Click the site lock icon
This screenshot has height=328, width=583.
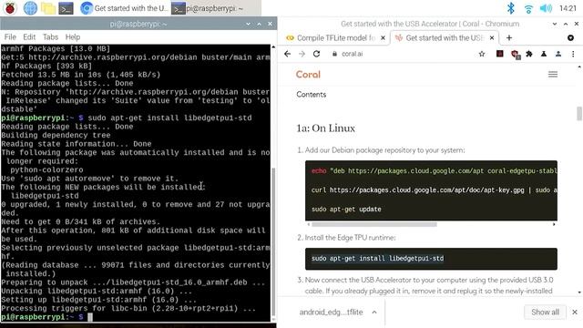(x=334, y=54)
